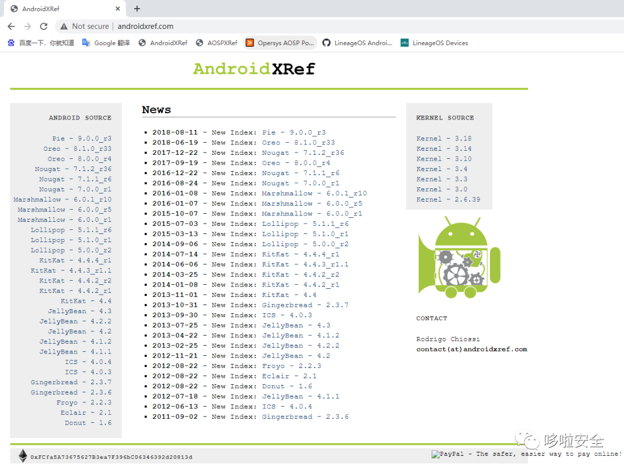Reload the page with refresh icon

click(x=44, y=26)
